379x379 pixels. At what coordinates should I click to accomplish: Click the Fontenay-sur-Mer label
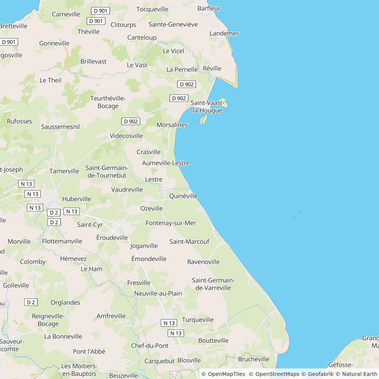[171, 223]
